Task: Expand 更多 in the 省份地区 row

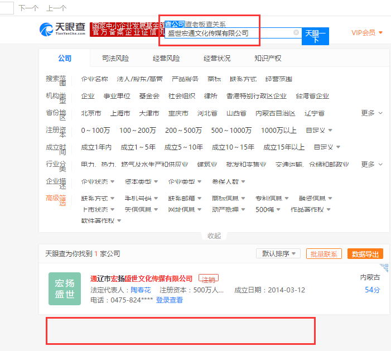Action: point(371,113)
